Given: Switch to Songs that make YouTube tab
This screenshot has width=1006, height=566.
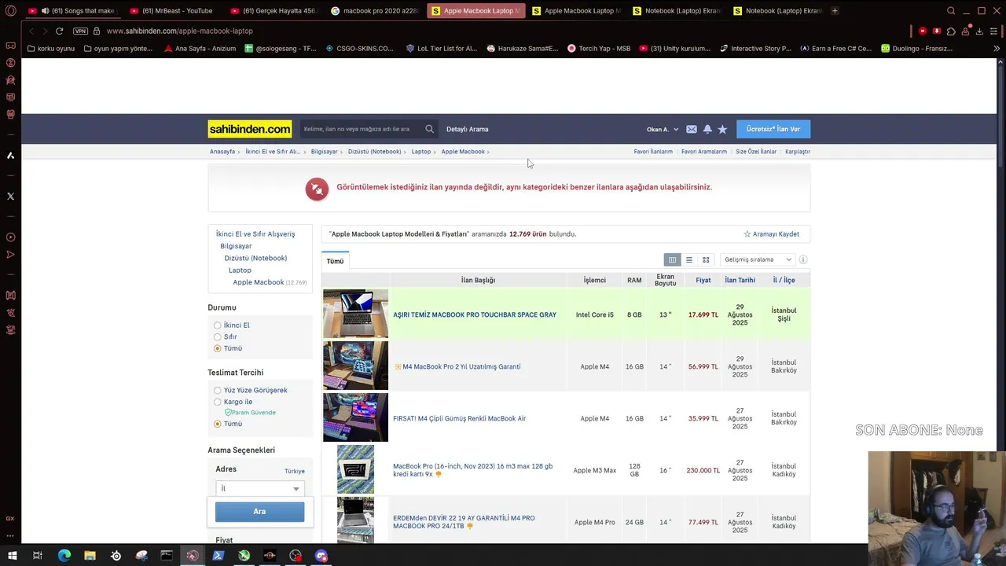Looking at the screenshot, I should [72, 11].
